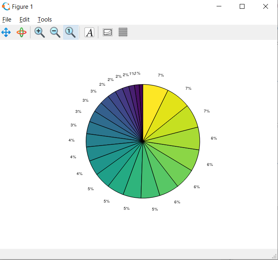Image resolution: width=278 pixels, height=260 pixels.
Task: Choose the Zoom In magnifier
Action: click(x=39, y=32)
